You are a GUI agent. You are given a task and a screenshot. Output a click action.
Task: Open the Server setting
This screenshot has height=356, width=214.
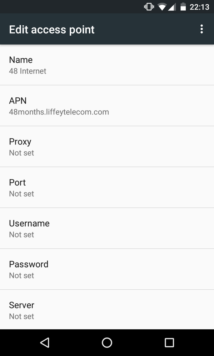point(107,310)
